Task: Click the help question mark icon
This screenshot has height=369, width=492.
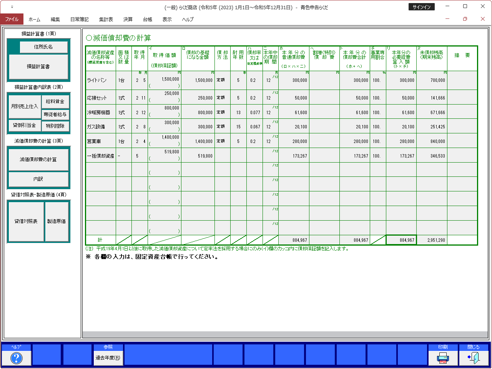Action: tap(16, 358)
